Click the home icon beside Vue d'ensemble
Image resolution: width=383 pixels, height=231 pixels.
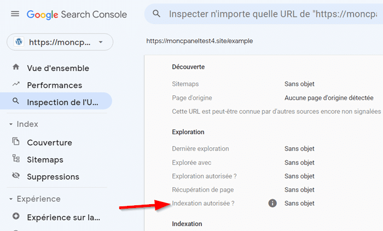(x=16, y=67)
